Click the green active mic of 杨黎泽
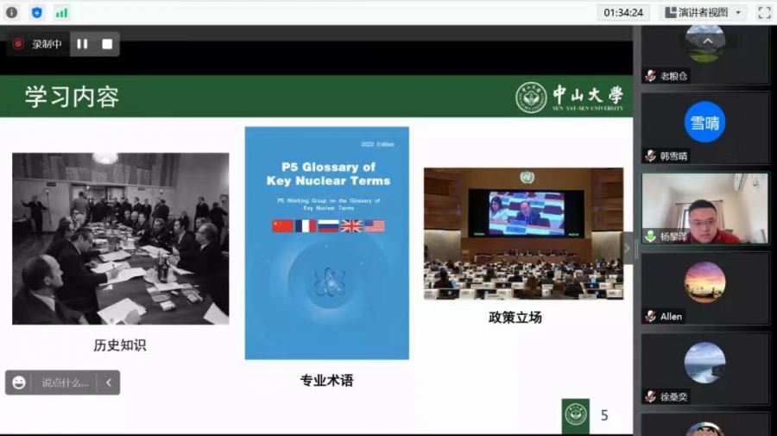This screenshot has height=436, width=777. point(650,236)
